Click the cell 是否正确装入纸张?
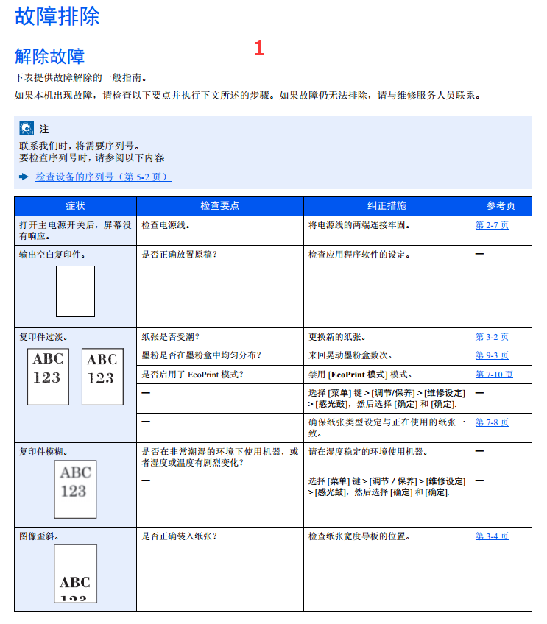Image resolution: width=547 pixels, height=624 pixels. (219, 570)
